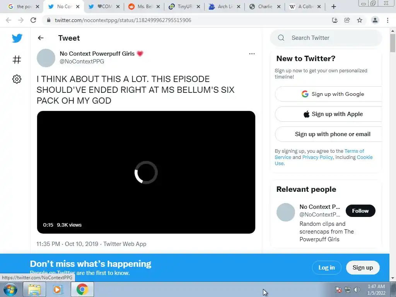Close the 'Arch Li' tab
The width and height of the screenshot is (396, 297).
click(x=238, y=7)
